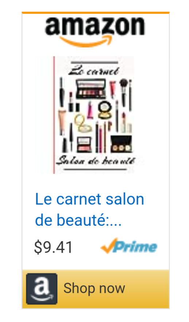Click the orange top border of ad
The image size is (189, 322).
click(96, 13)
